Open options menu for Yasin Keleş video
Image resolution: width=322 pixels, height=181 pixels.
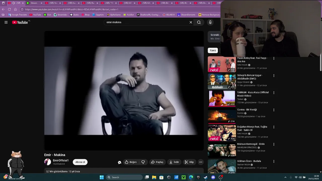(x=274, y=58)
